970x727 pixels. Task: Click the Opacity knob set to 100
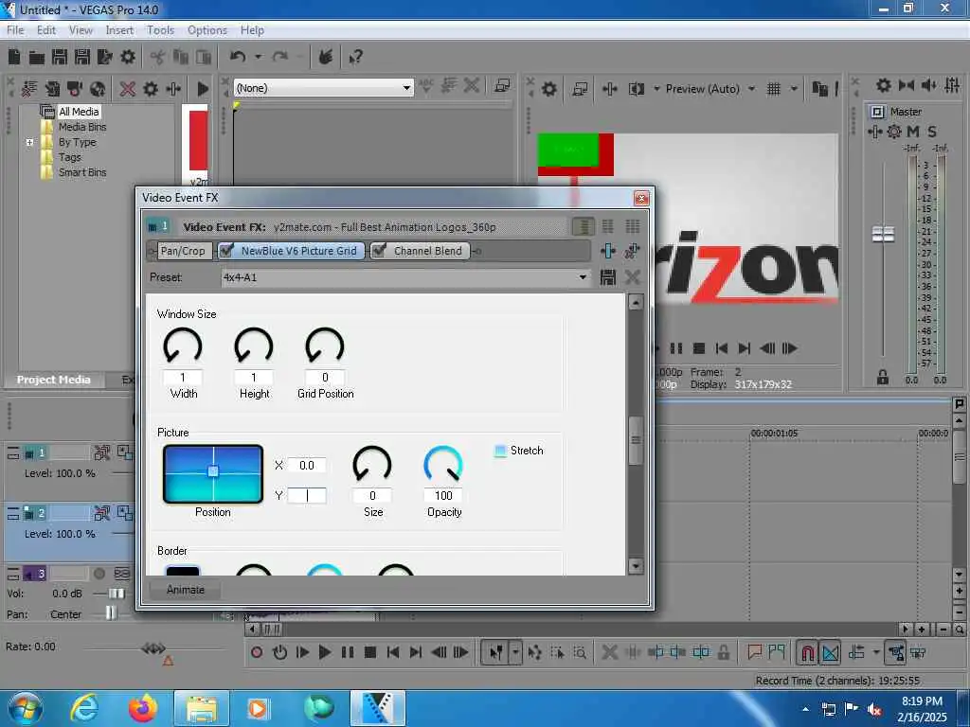443,464
